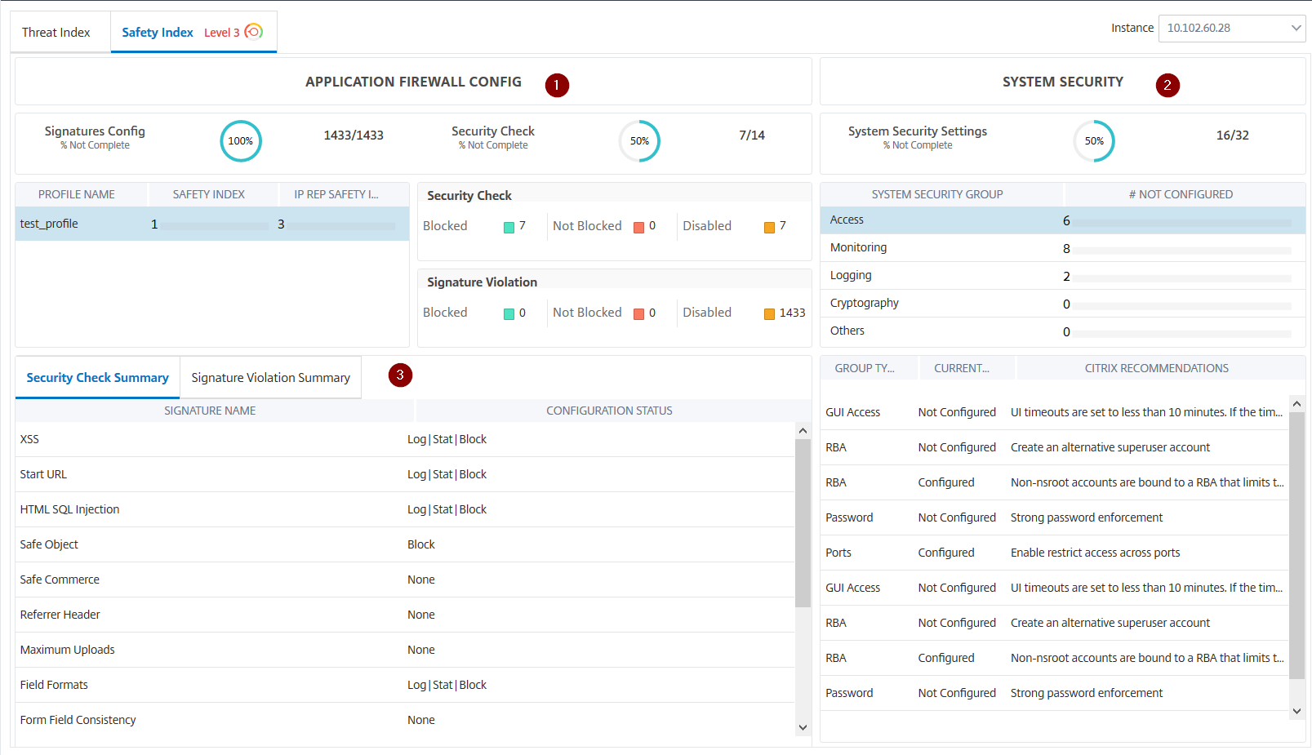
Task: Click the orange Disabled swatch under Signature Violation
Action: click(x=769, y=314)
